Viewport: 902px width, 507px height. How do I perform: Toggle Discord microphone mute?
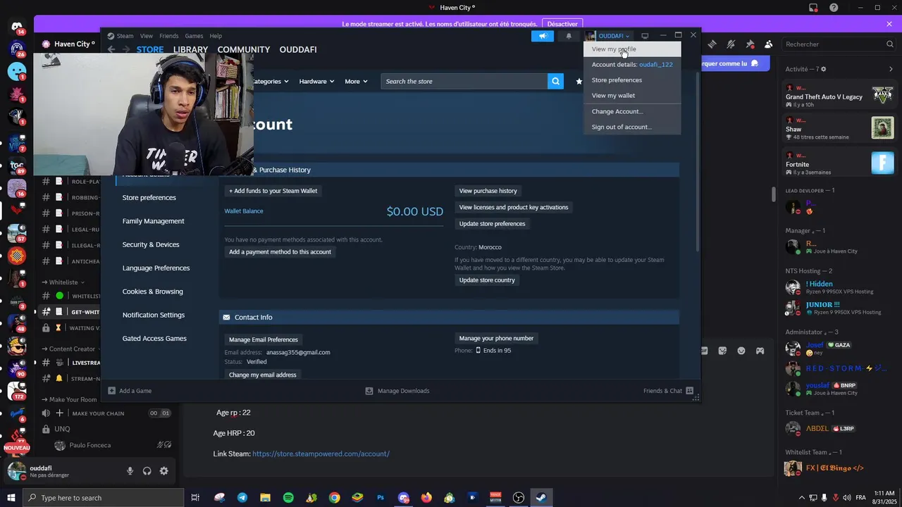(130, 471)
